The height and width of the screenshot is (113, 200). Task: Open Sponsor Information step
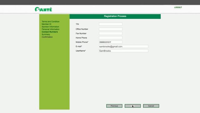(x=50, y=27)
